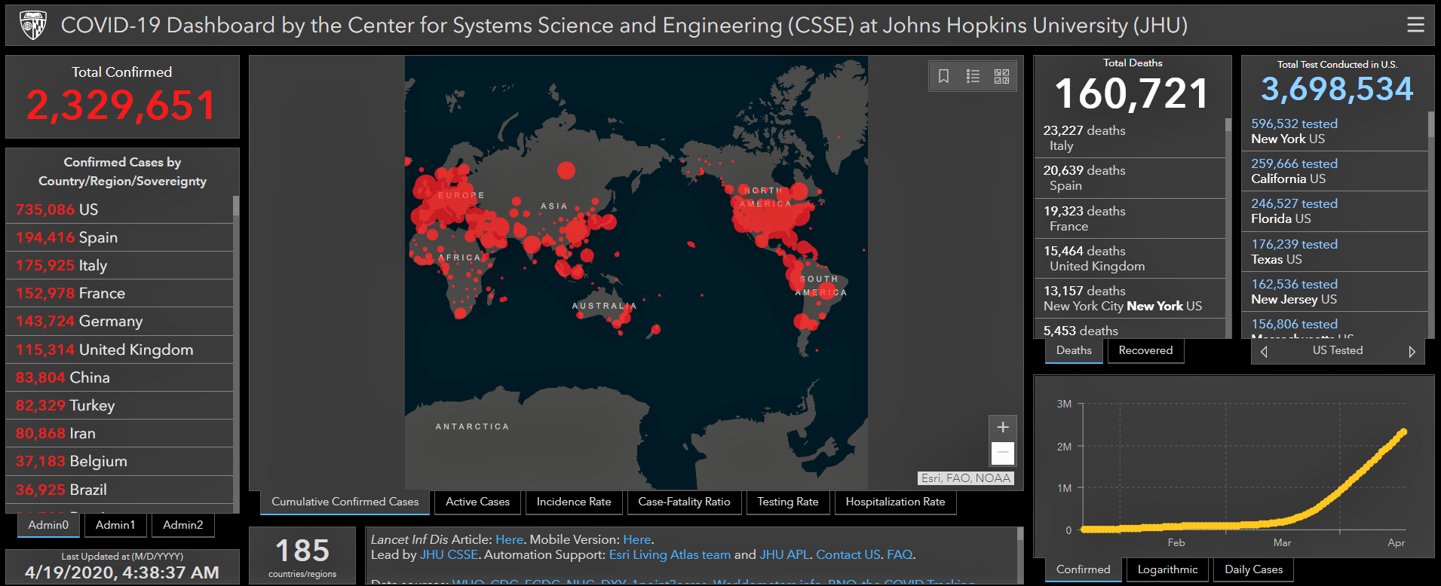Select US in confirmed cases list
The height and width of the screenshot is (586, 1441).
point(119,209)
